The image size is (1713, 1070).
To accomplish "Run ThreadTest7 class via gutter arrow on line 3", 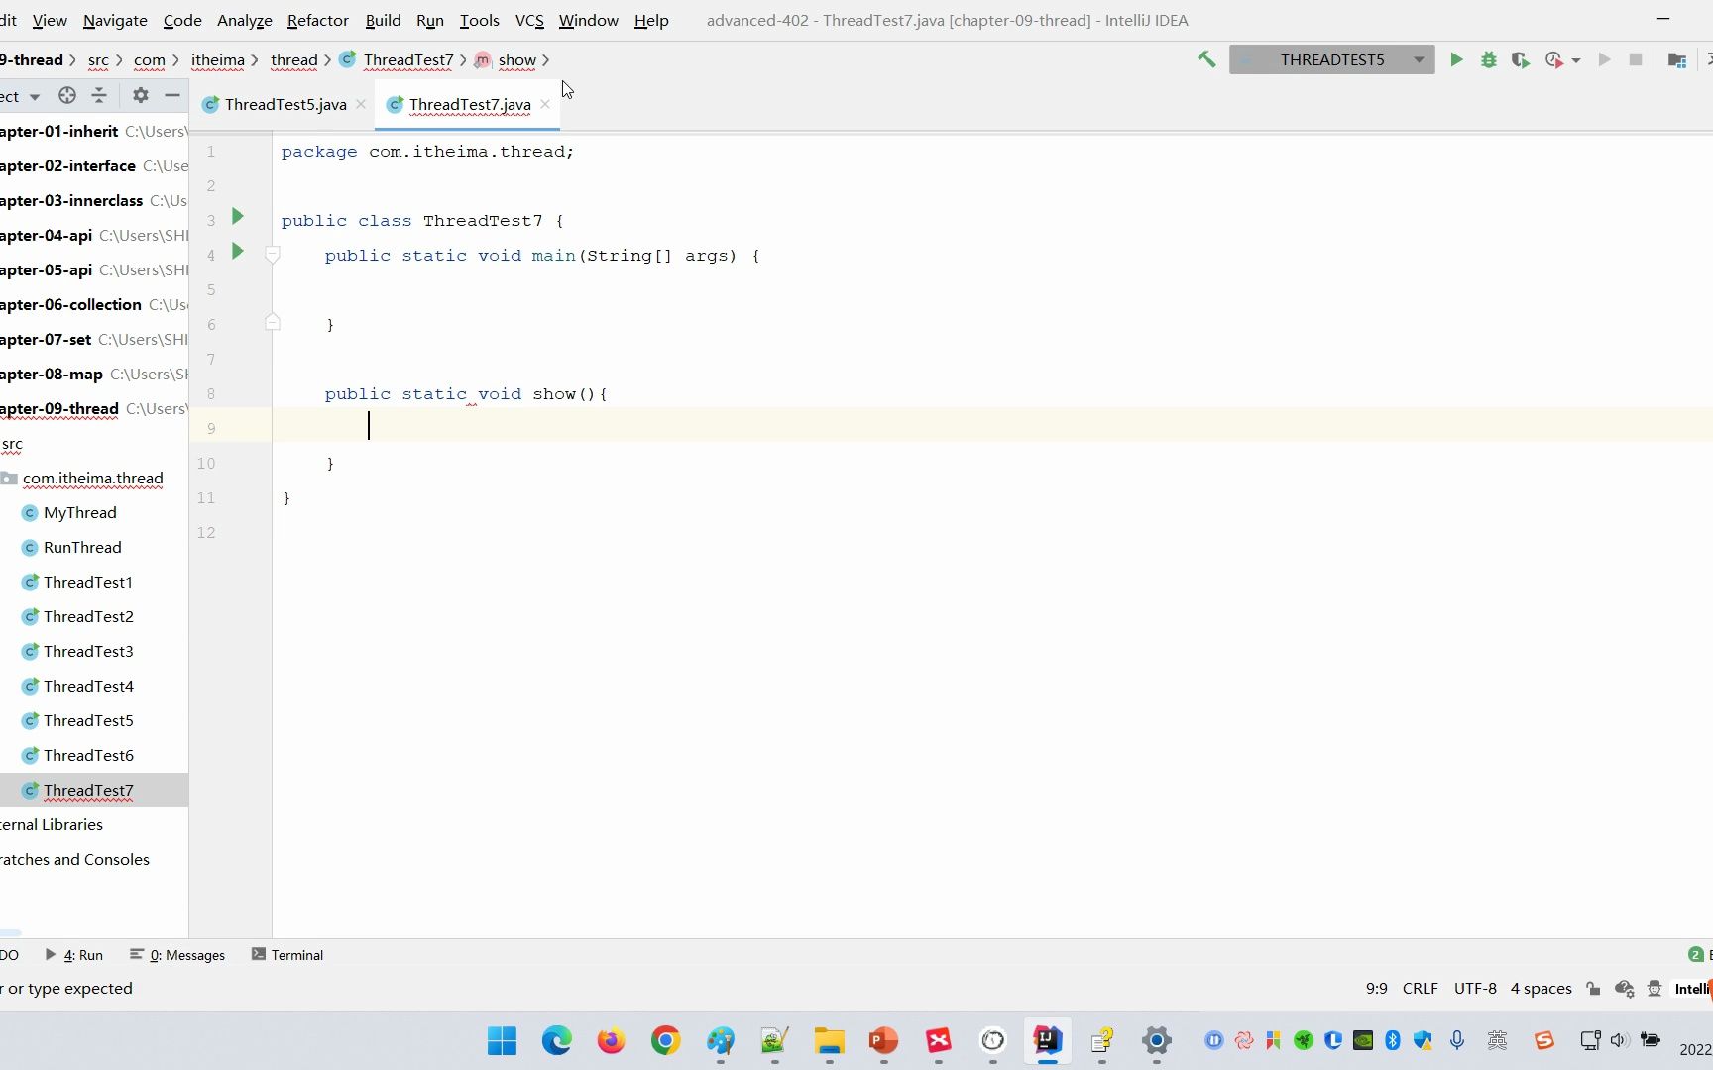I will tap(238, 216).
